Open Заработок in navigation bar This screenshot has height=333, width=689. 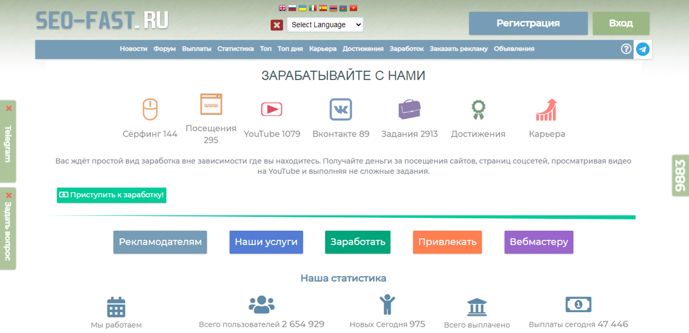407,49
